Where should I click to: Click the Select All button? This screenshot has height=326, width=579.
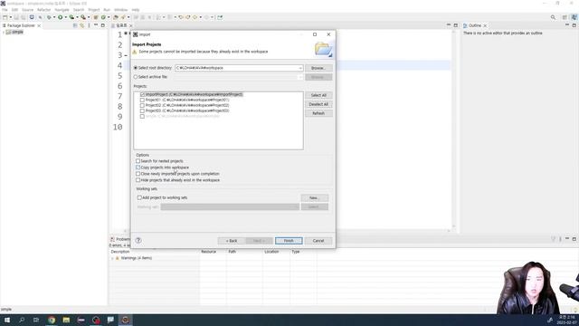click(318, 95)
